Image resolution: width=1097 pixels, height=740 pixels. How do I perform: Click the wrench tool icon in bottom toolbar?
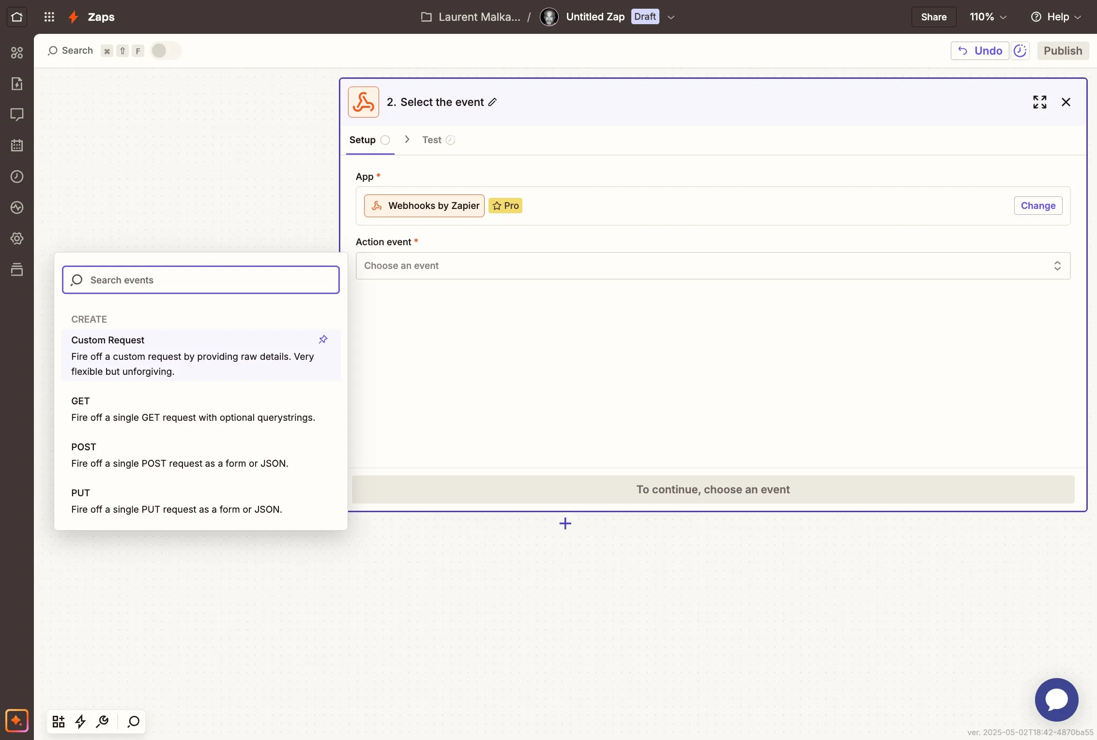click(102, 722)
